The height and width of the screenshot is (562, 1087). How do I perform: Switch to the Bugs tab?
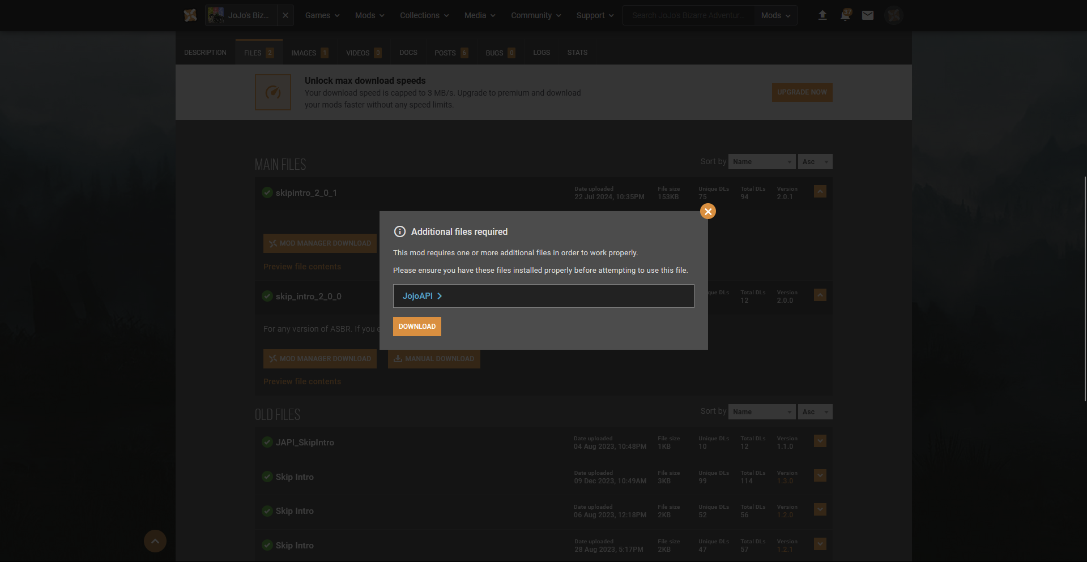pos(500,53)
